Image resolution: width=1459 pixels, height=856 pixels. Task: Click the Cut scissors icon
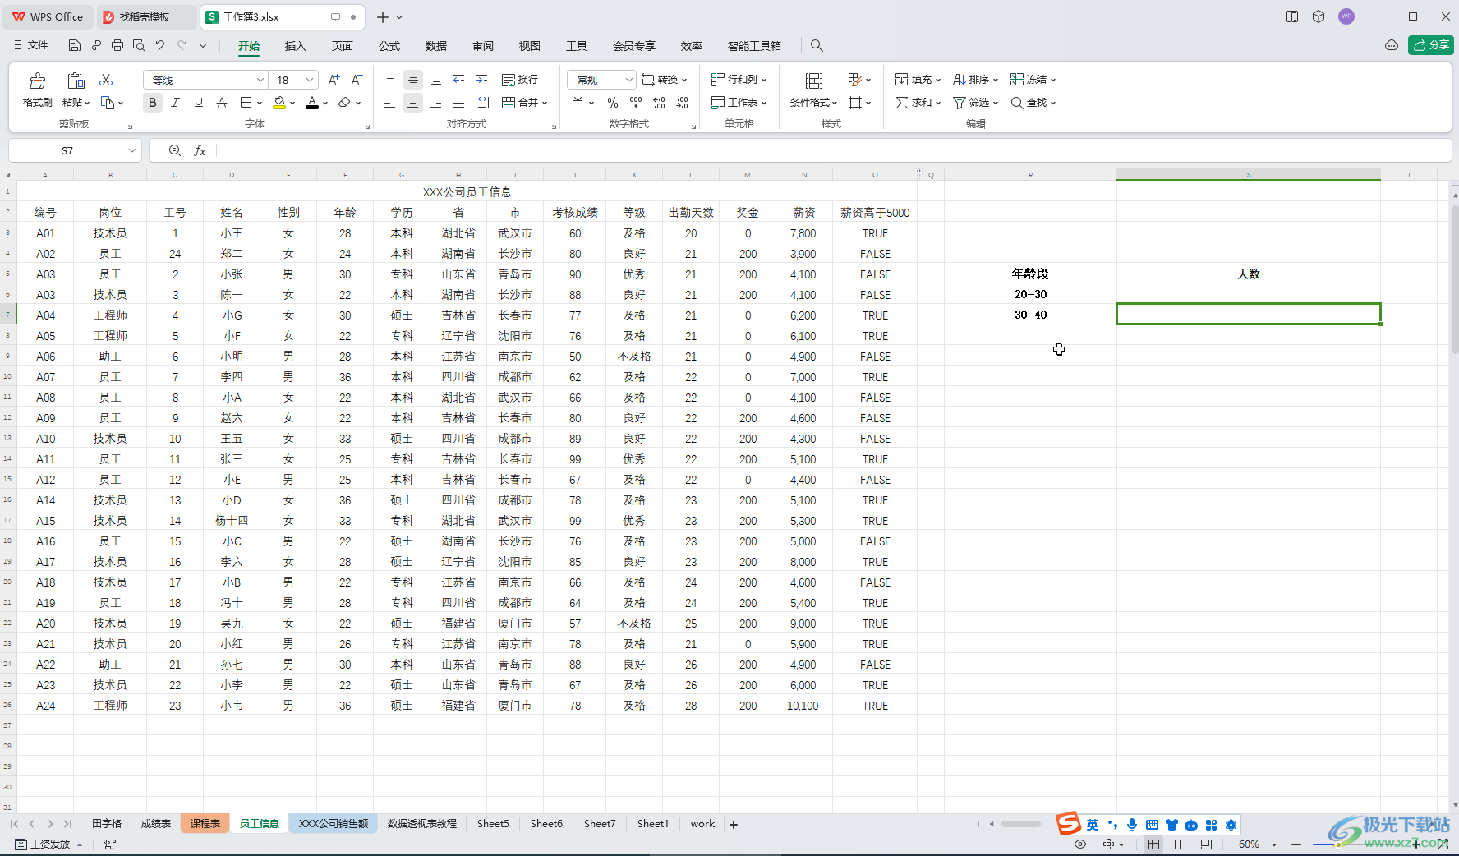click(x=106, y=80)
